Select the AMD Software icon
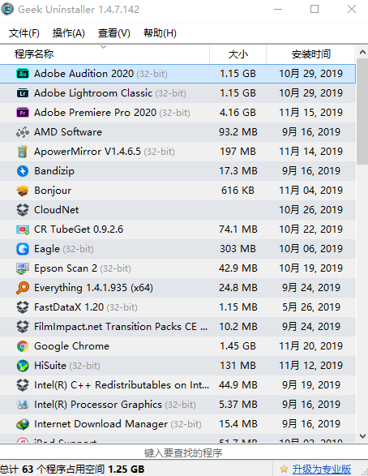 tap(23, 132)
